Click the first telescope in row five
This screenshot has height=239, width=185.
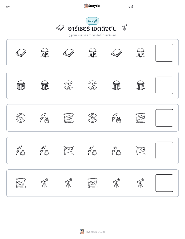tap(45, 183)
